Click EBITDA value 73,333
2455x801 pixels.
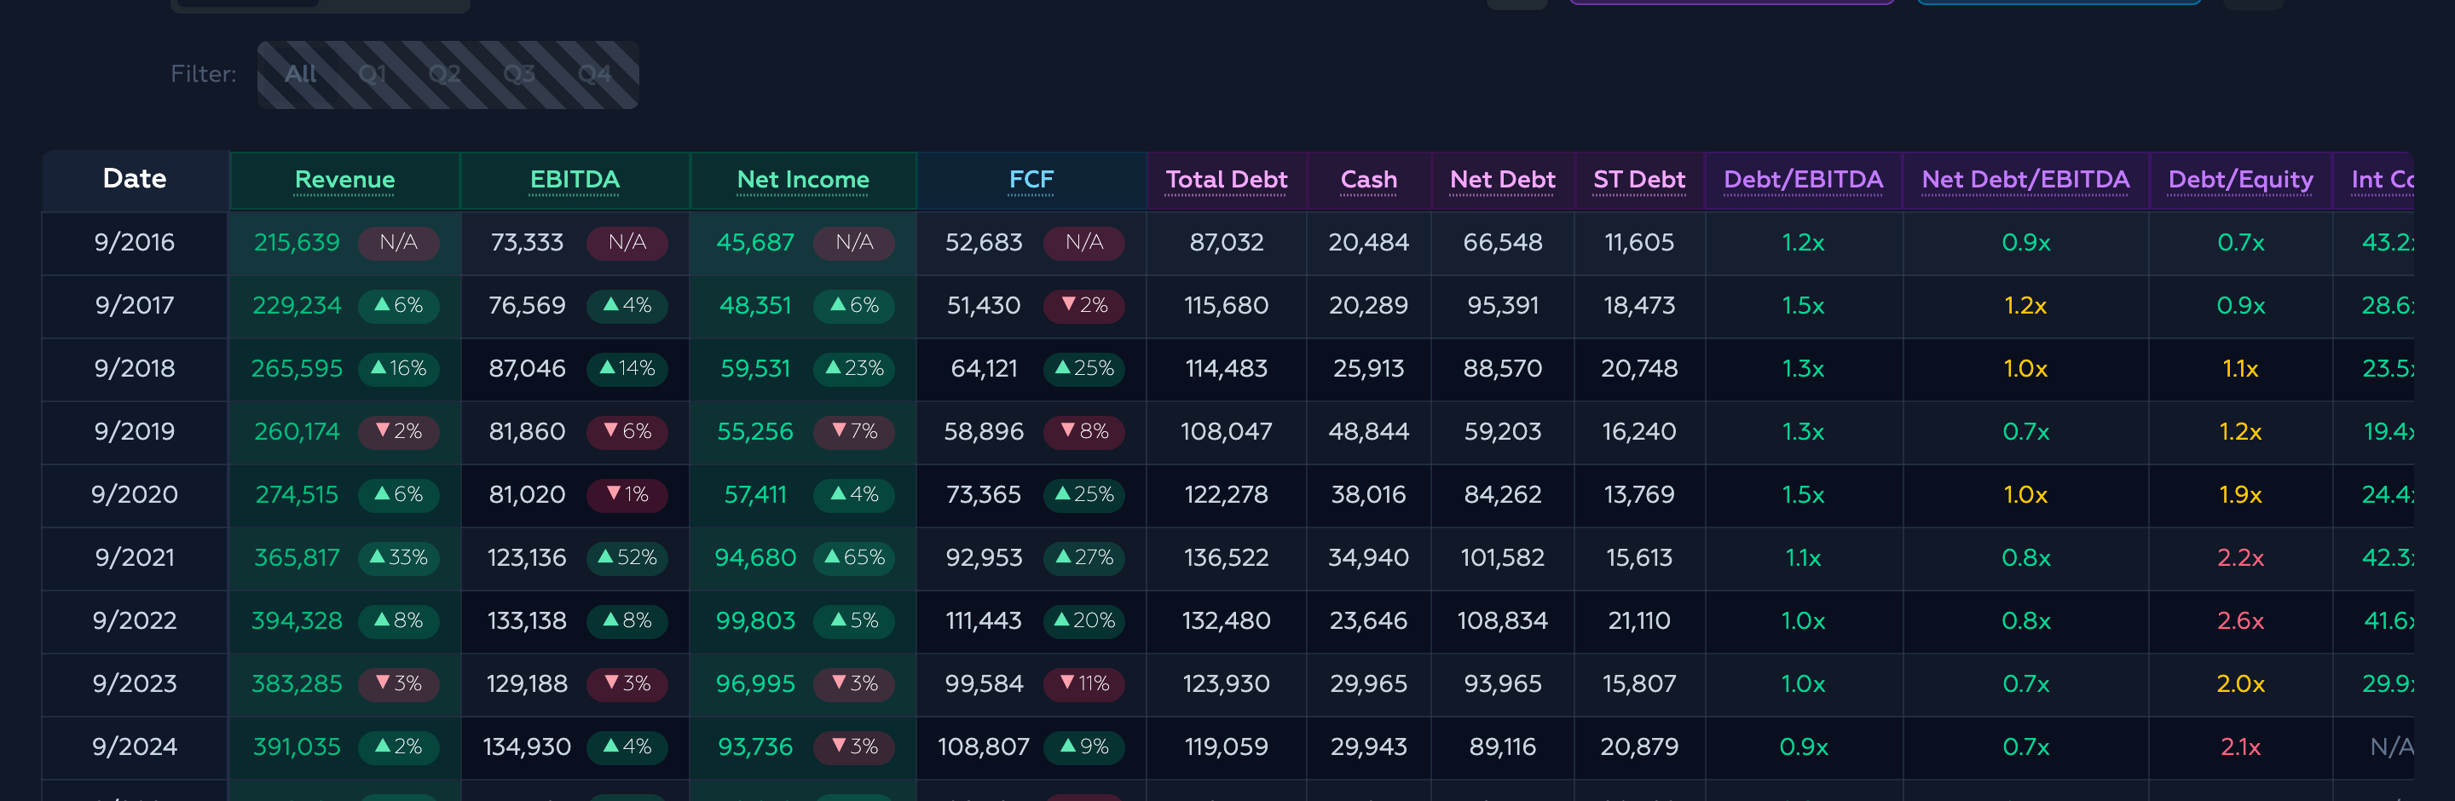[527, 243]
